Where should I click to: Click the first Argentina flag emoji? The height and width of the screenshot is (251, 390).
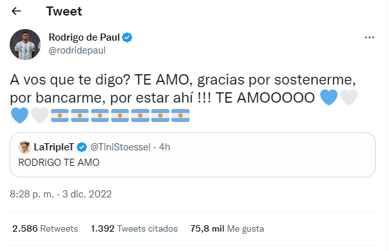[60, 115]
